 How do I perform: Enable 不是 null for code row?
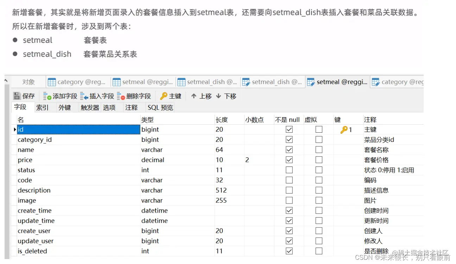pos(289,180)
